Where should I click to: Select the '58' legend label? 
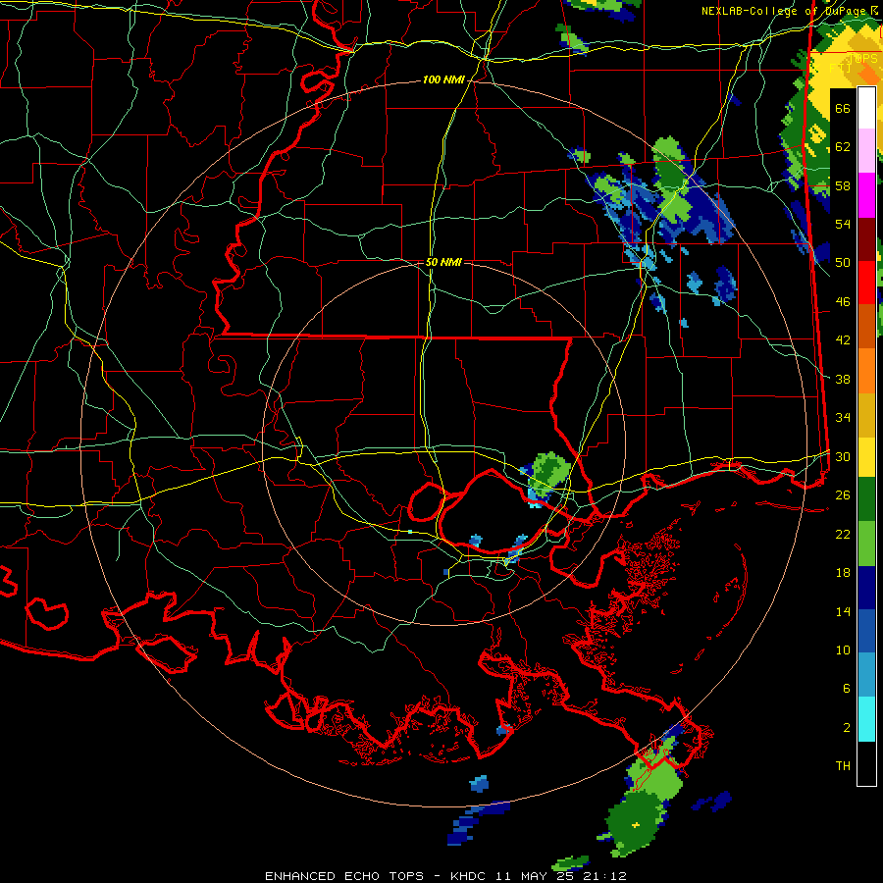843,185
